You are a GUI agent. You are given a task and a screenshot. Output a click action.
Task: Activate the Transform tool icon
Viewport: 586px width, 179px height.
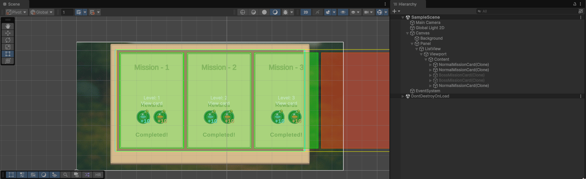pyautogui.click(x=8, y=61)
